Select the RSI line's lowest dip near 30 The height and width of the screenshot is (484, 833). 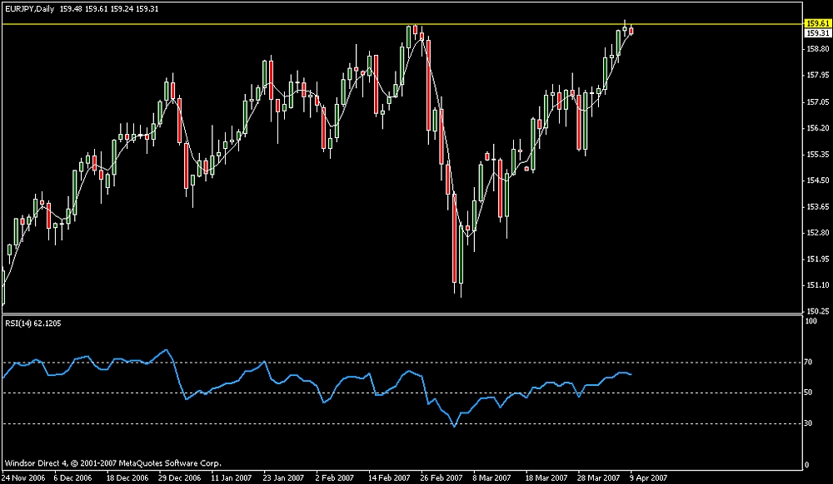[454, 426]
